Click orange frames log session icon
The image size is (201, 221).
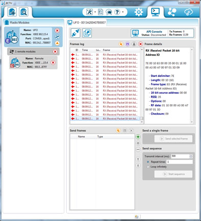121,44
